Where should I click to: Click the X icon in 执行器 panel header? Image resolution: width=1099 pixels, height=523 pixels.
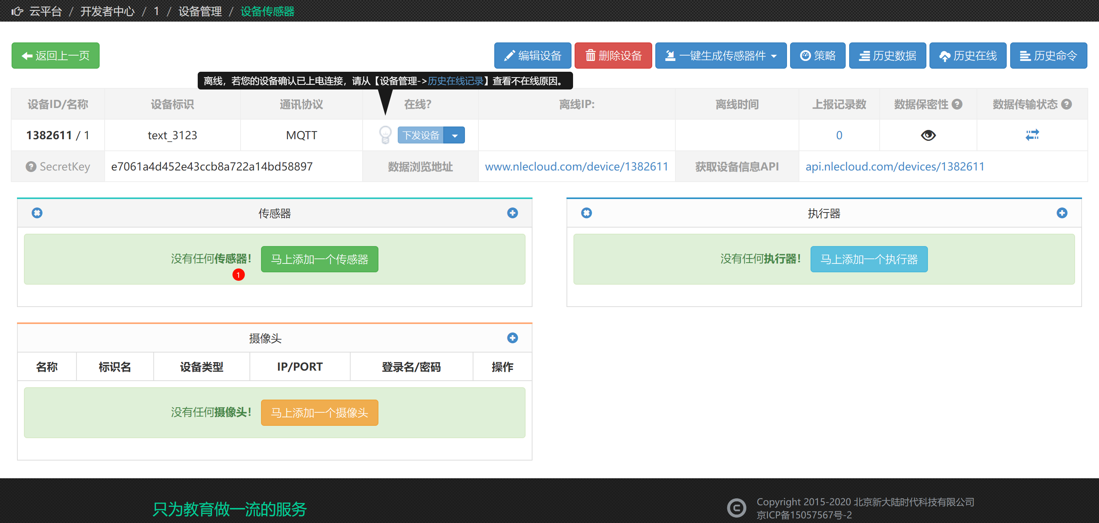coord(586,213)
